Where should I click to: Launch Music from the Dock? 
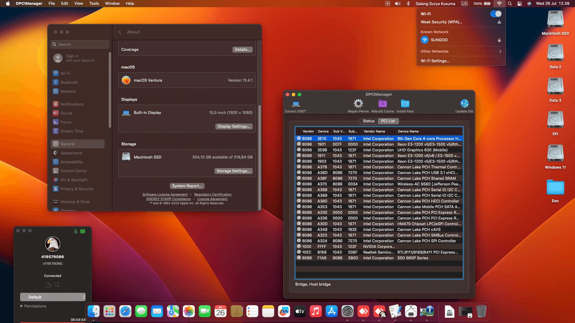click(316, 311)
